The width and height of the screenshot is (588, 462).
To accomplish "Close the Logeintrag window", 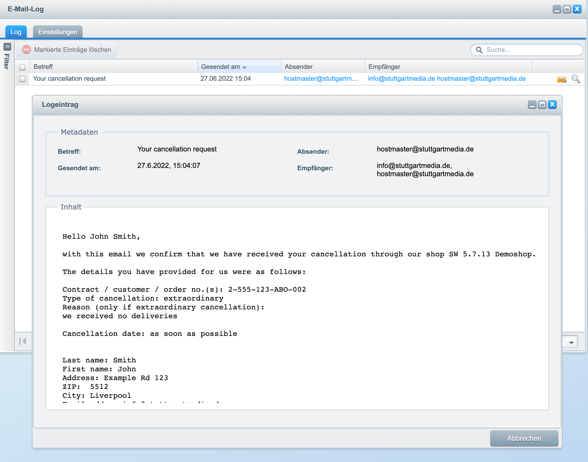I will [x=552, y=105].
